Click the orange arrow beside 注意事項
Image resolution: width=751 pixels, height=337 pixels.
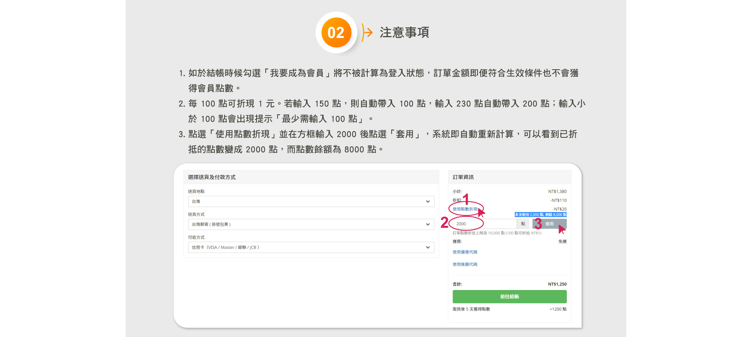pyautogui.click(x=367, y=32)
